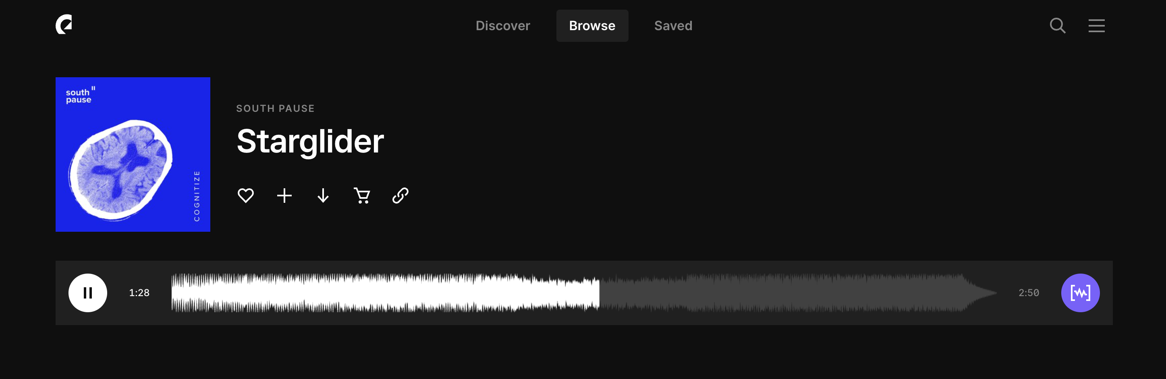Click the site logo in the header
1166x379 pixels.
64,25
